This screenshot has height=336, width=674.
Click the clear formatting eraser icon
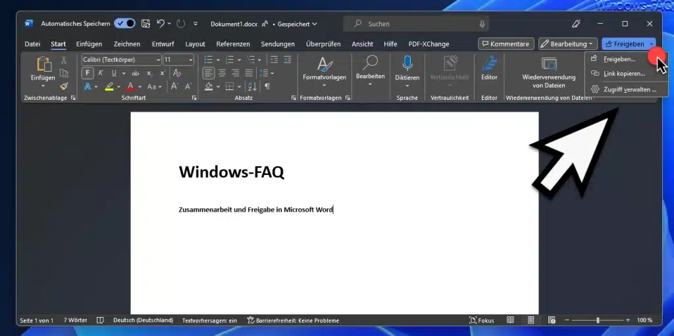pos(177,73)
